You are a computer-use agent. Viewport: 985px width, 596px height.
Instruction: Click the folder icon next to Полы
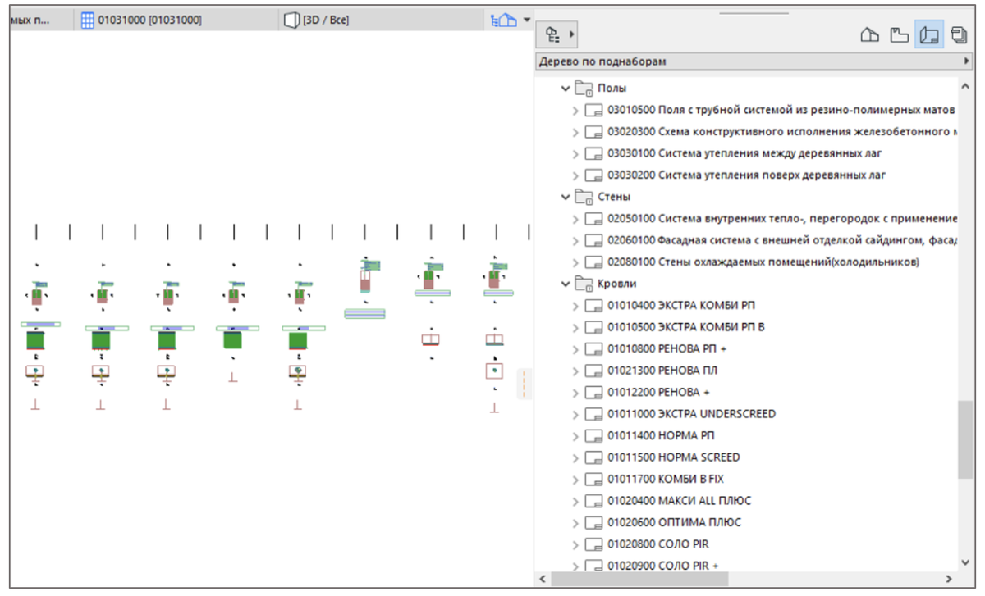[584, 88]
